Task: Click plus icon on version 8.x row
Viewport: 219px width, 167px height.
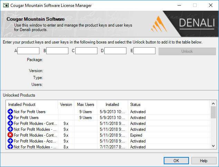Action: tap(10, 147)
